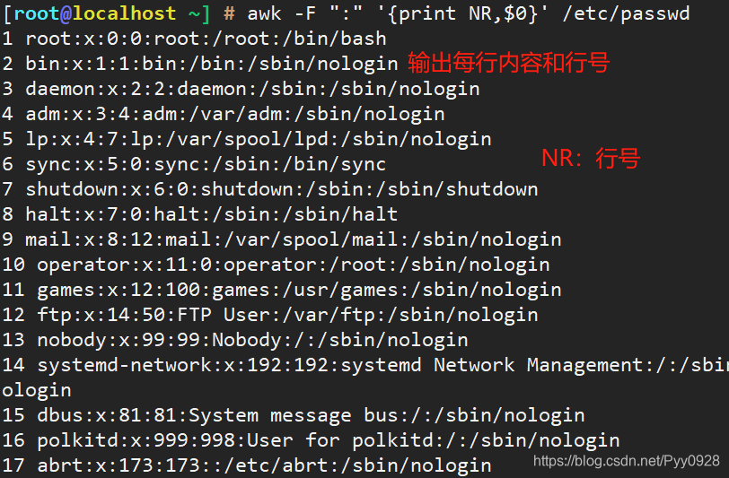Click the wrapped 'ologin' continuation line
Screen dimensions: 729x478
pyautogui.click(x=37, y=390)
